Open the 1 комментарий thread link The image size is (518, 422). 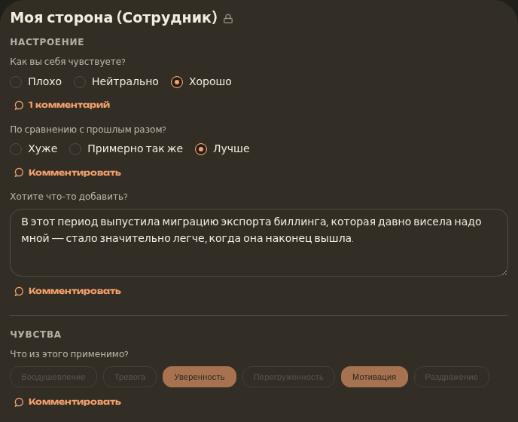click(x=69, y=105)
